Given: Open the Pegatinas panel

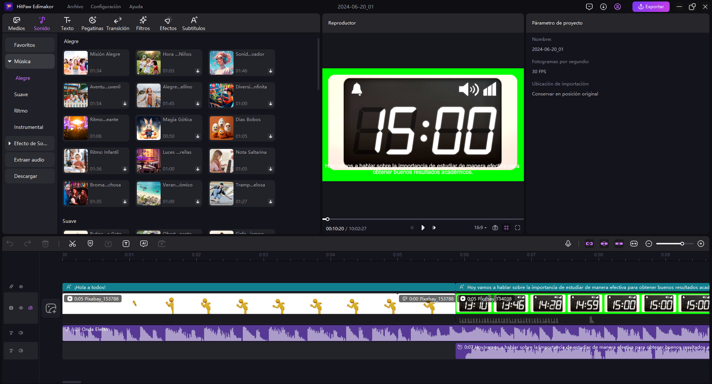Looking at the screenshot, I should (x=92, y=23).
